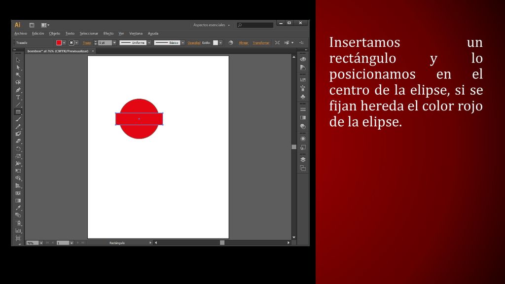Select the Rectangle tool
505x284 pixels.
point(18,112)
